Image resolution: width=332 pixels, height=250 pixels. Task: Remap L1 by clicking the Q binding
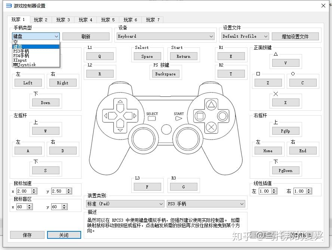click(100, 56)
